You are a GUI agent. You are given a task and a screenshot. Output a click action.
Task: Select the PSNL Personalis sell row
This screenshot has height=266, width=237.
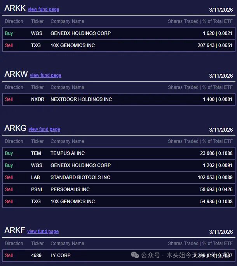click(x=119, y=190)
